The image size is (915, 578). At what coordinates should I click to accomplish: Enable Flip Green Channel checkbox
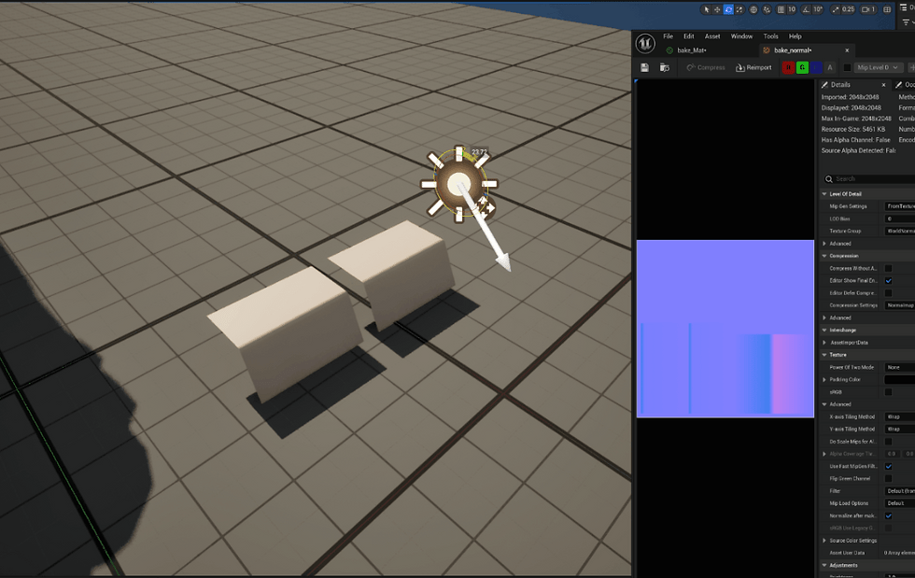[888, 479]
